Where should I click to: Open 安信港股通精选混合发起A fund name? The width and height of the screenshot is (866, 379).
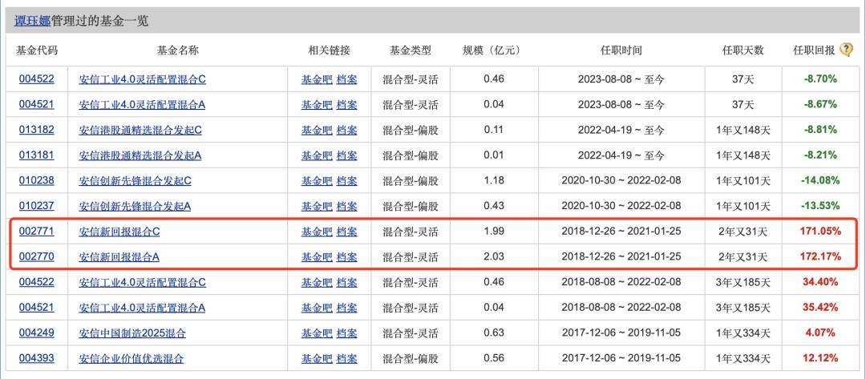[140, 155]
